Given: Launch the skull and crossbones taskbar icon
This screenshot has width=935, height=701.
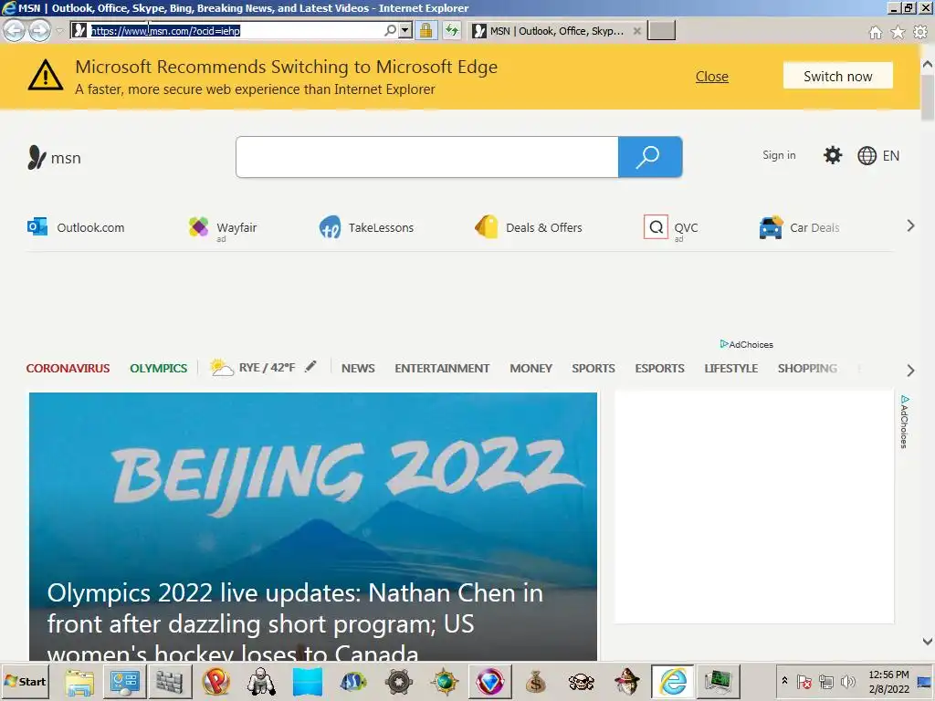Looking at the screenshot, I should tap(582, 681).
